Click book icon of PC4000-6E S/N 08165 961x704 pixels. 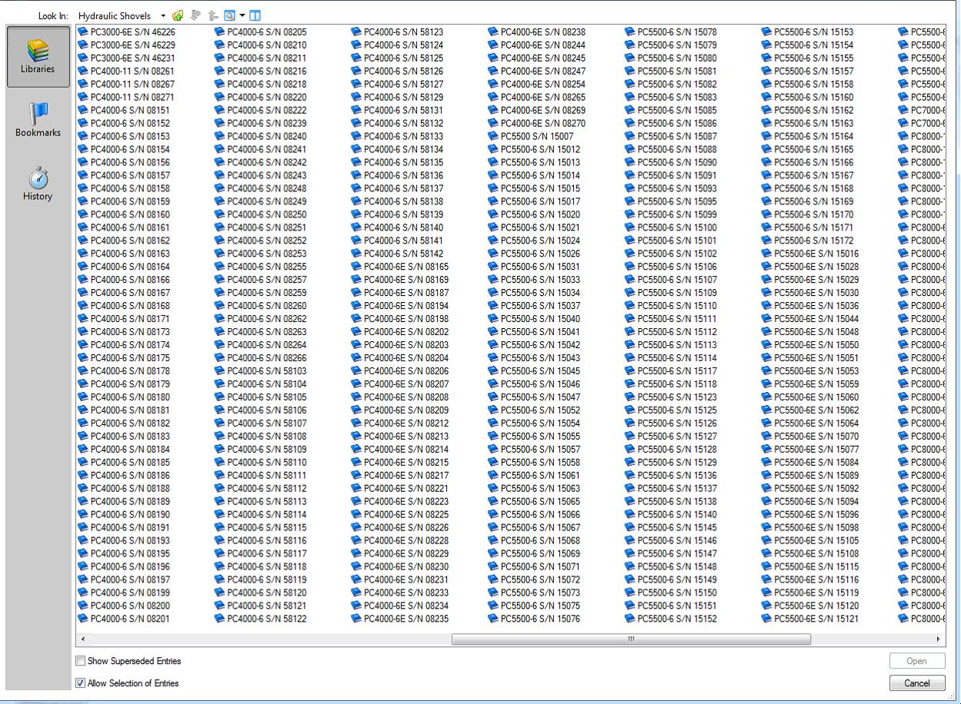tap(357, 267)
